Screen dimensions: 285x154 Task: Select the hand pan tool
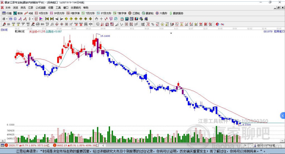click(x=97, y=19)
